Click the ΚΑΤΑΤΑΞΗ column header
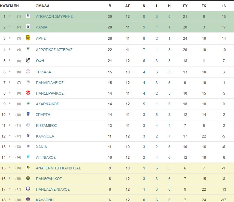This screenshot has height=202, width=234. (9, 6)
